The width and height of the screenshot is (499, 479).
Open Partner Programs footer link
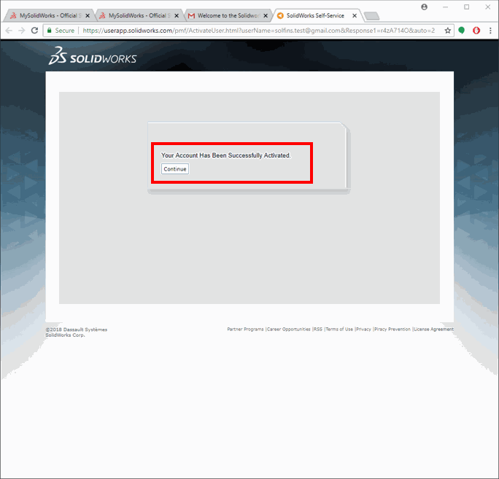[x=245, y=330]
